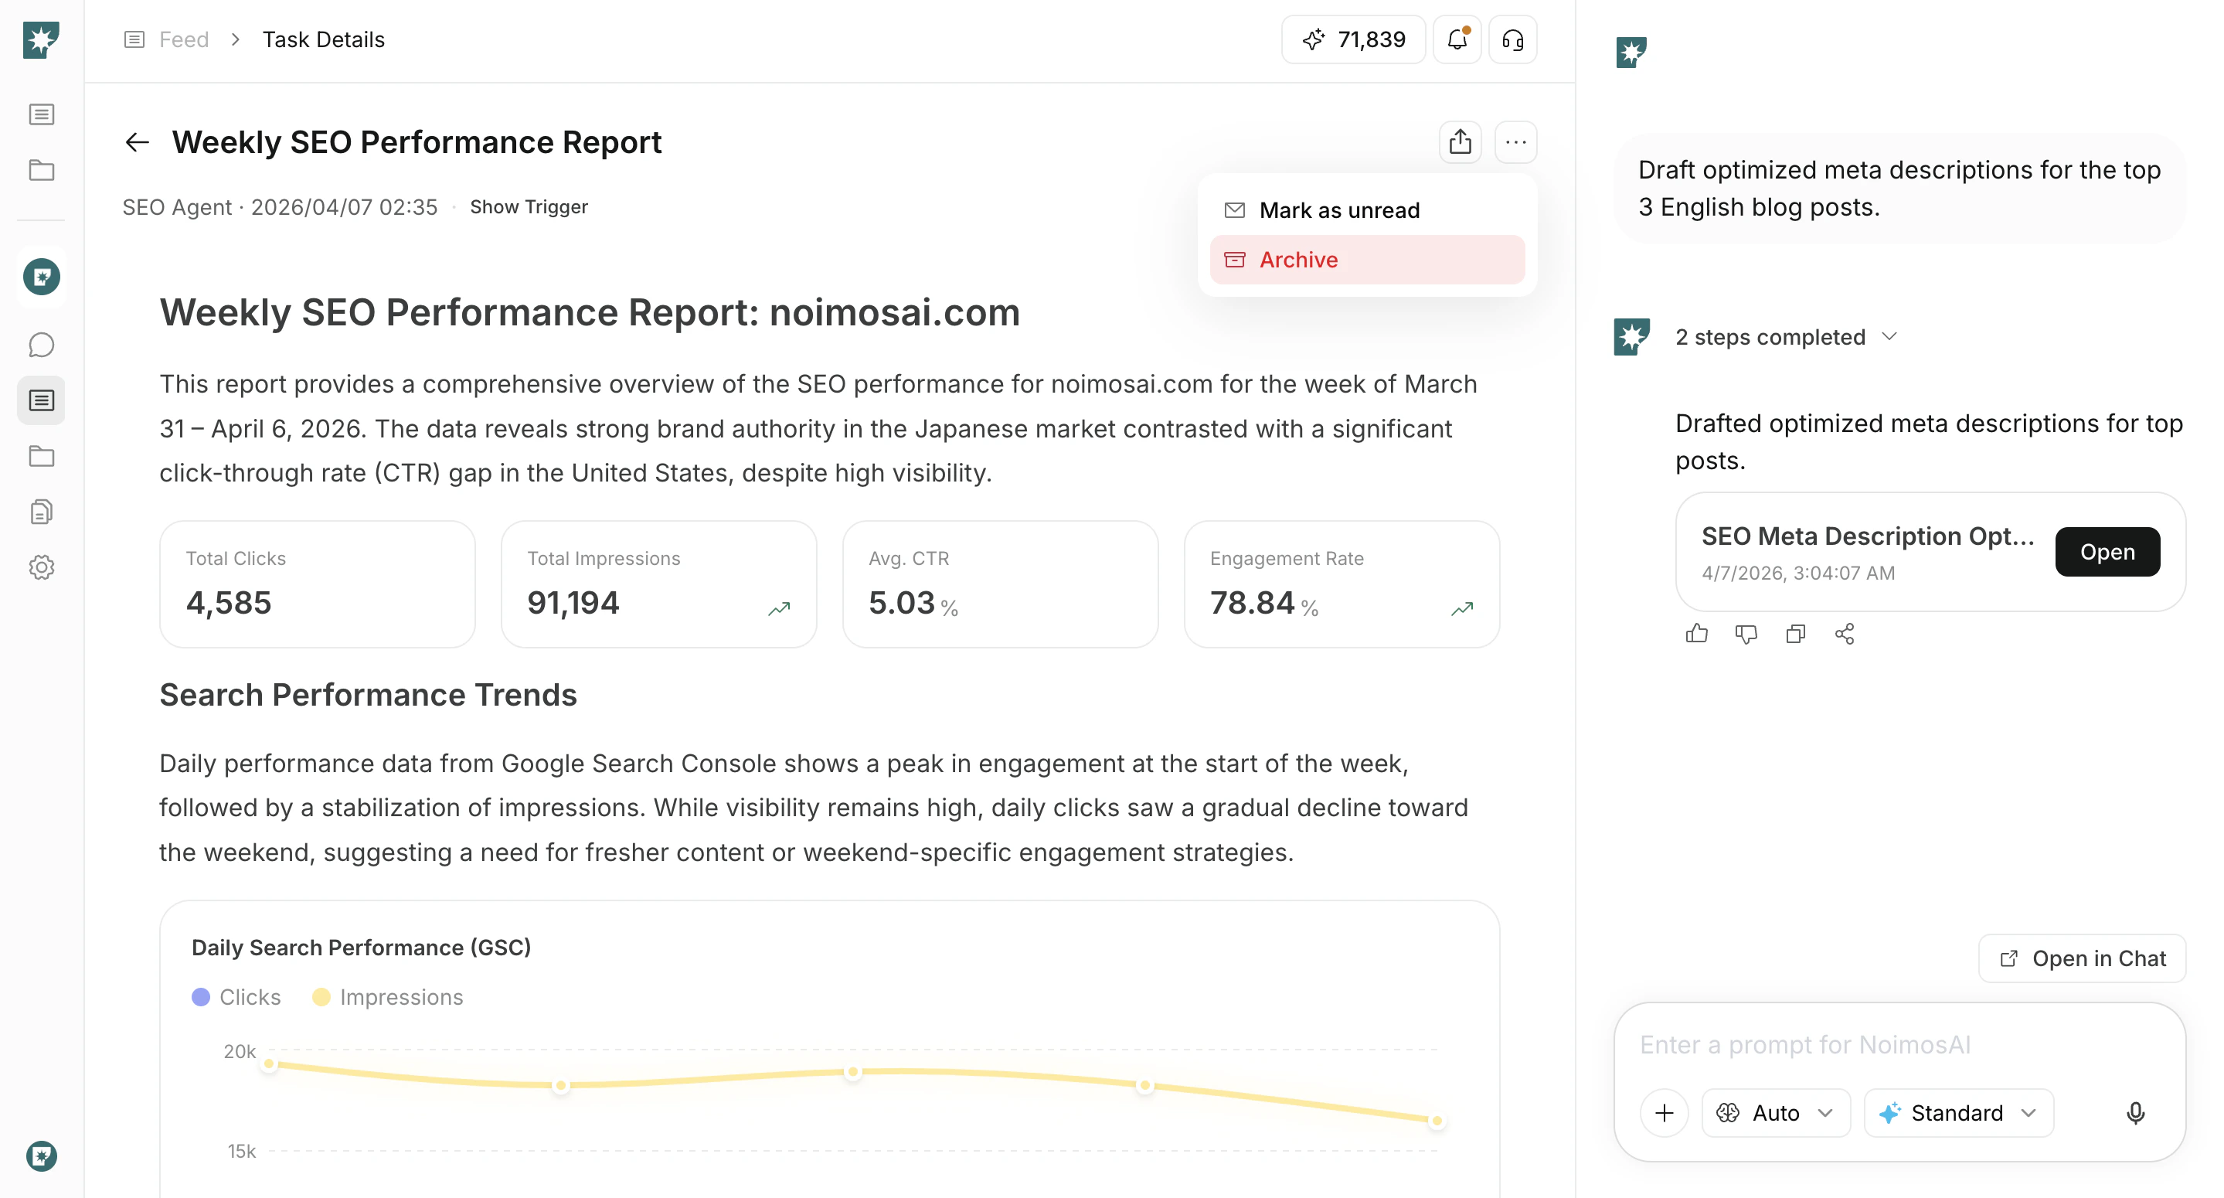Click the share/export icon next to report title
The image size is (2224, 1198).
[x=1459, y=141]
